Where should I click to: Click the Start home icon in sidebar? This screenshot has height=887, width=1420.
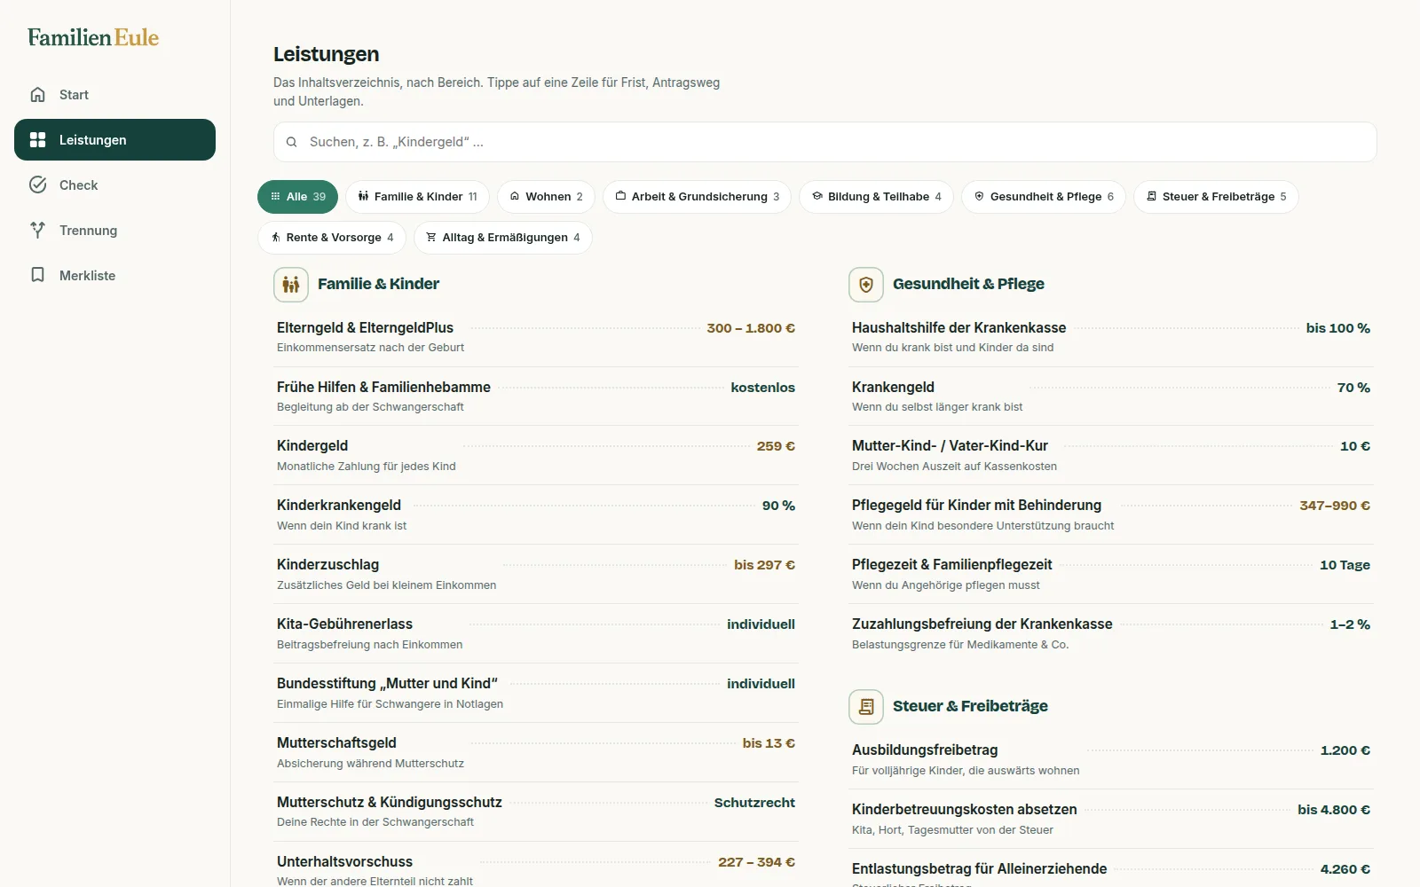click(x=37, y=95)
